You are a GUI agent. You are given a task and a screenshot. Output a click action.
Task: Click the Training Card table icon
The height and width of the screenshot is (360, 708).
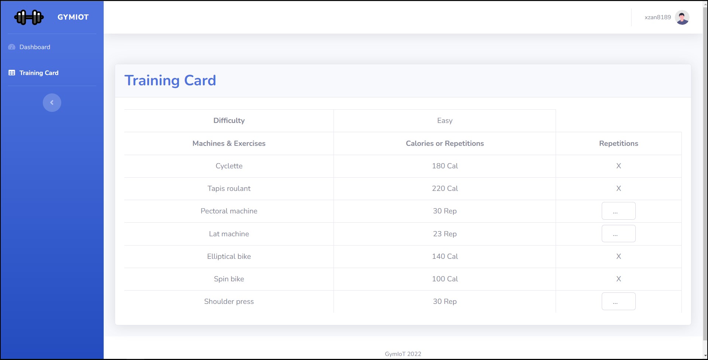(12, 73)
